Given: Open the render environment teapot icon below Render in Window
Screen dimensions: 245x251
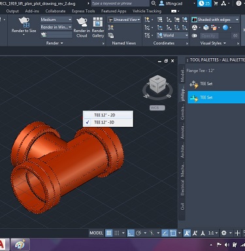Looking at the screenshot, I should tap(44, 35).
